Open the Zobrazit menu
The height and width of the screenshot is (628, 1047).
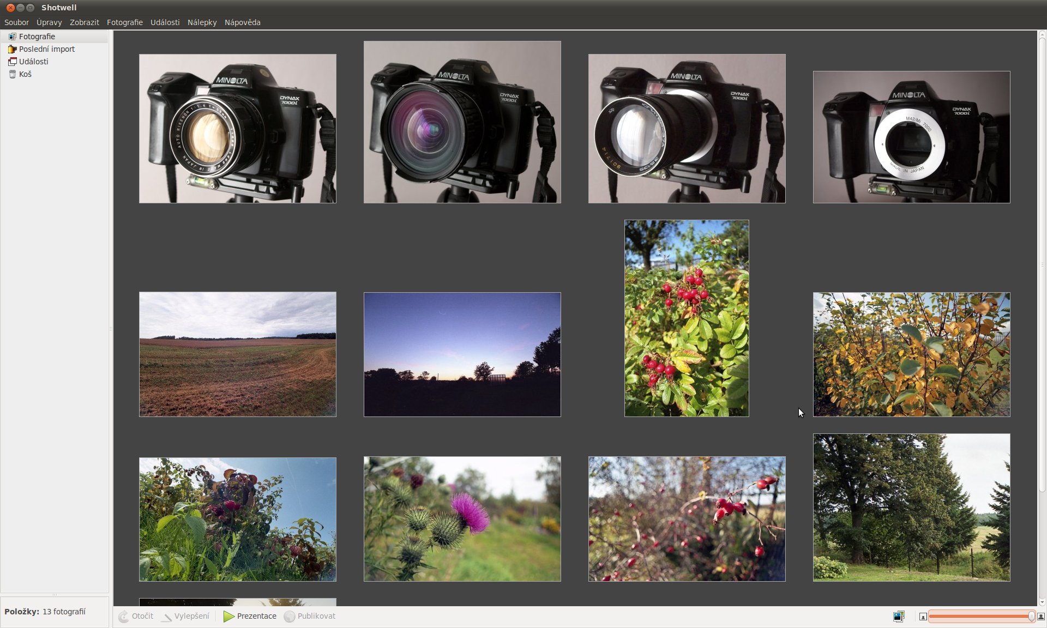85,22
